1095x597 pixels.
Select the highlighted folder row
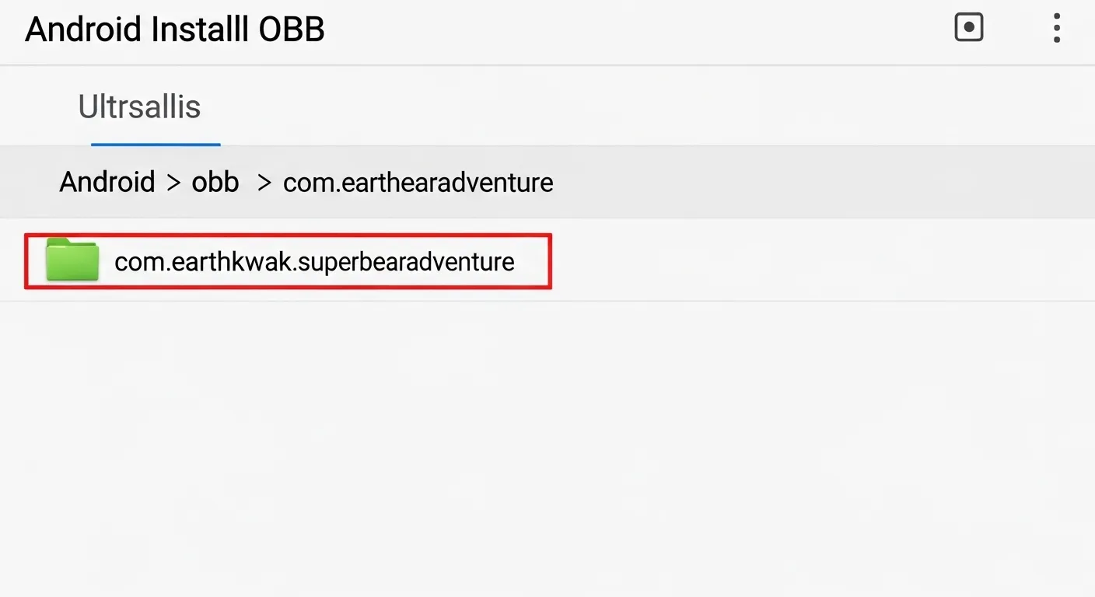(288, 261)
